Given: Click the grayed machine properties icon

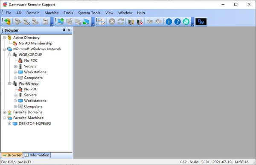Looking at the screenshot, I should pyautogui.click(x=69, y=22).
